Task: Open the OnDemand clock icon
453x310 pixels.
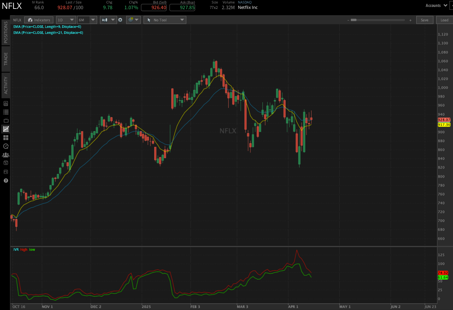Action: pos(5,146)
